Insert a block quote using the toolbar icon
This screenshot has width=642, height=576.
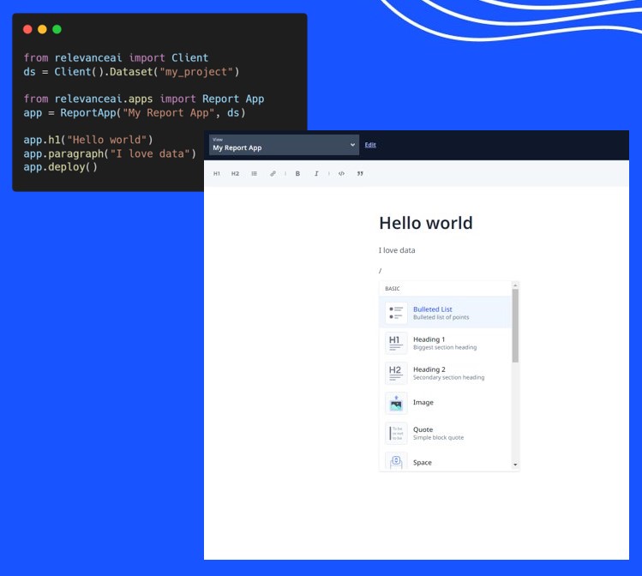click(x=360, y=174)
